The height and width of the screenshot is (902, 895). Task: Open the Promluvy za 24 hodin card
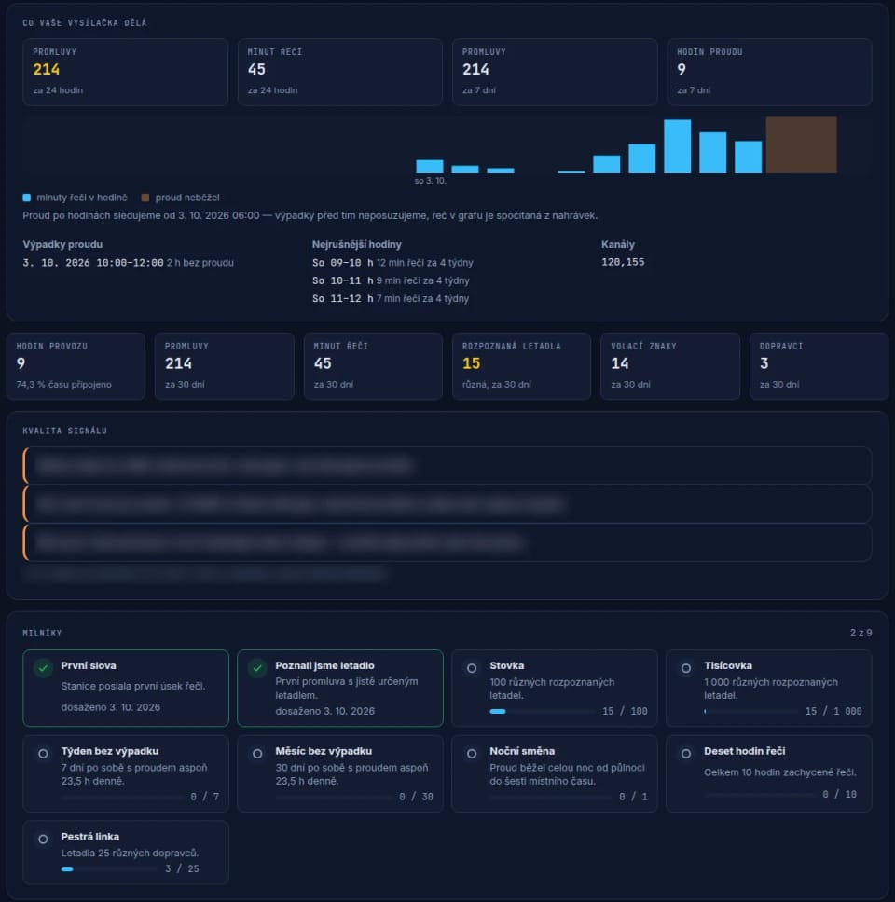coord(126,72)
